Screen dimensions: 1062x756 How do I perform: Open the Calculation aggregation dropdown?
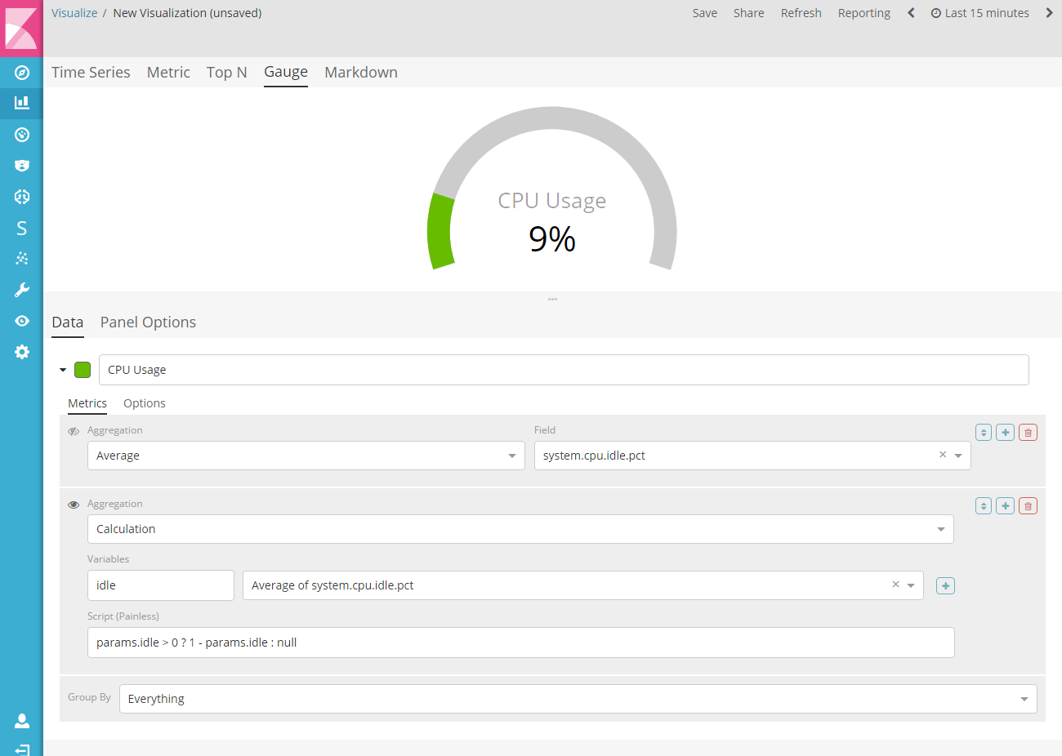click(x=520, y=529)
